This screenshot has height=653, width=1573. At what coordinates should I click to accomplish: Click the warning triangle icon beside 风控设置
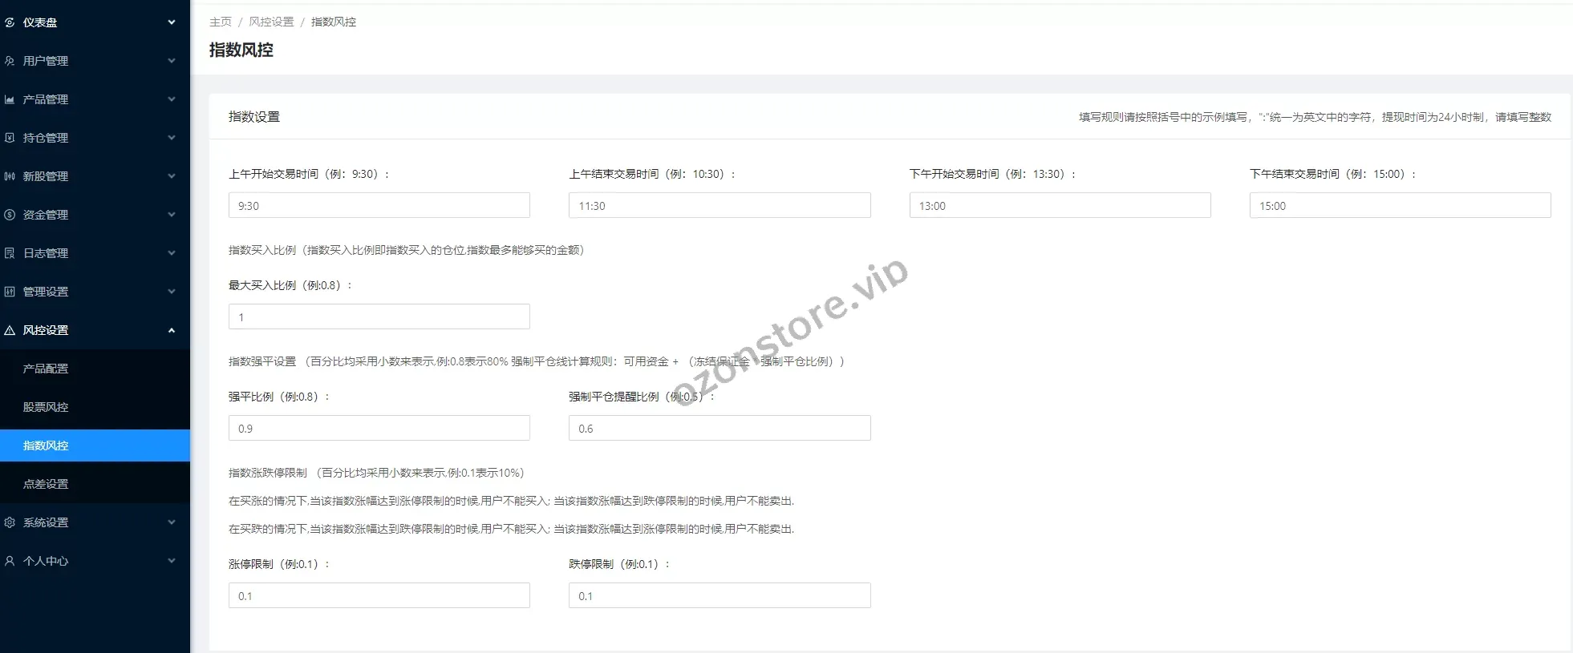10,330
